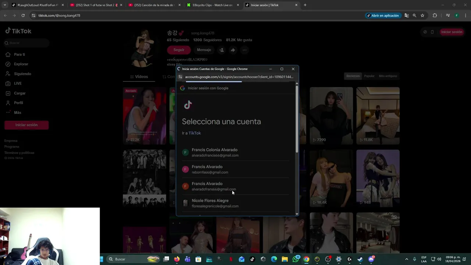Open Chrome tab search dropdown arrow
This screenshot has height=265, width=471.
tap(5, 5)
